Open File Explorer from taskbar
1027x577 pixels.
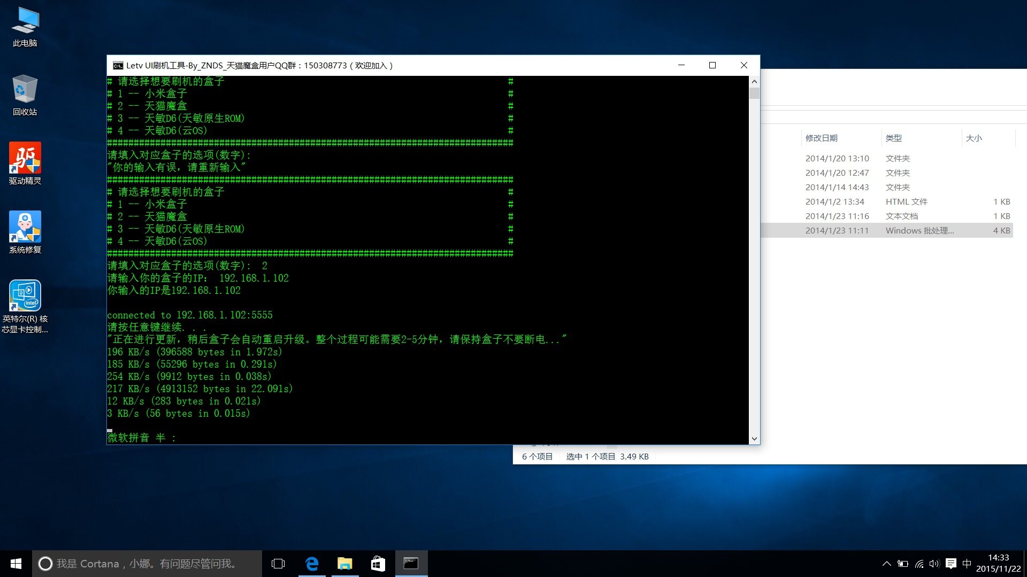pos(345,564)
